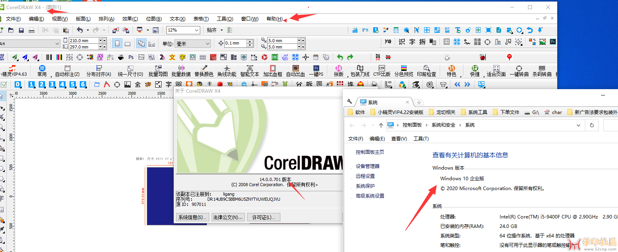Click the 批量导图 batch export icon
Viewport: 618px width, 252px height.
[158, 71]
